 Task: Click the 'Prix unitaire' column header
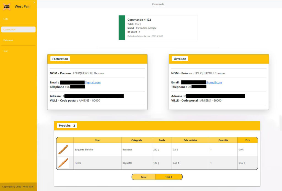click(x=191, y=140)
